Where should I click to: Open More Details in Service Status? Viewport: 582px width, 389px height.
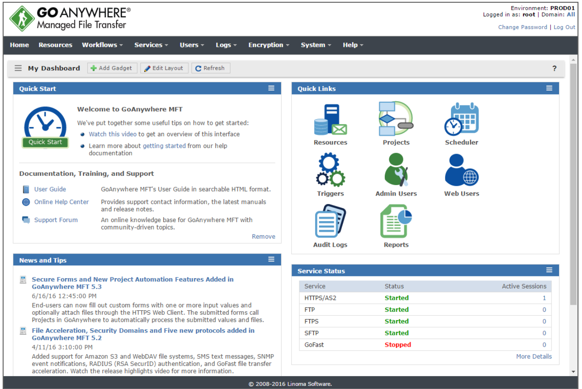(533, 356)
